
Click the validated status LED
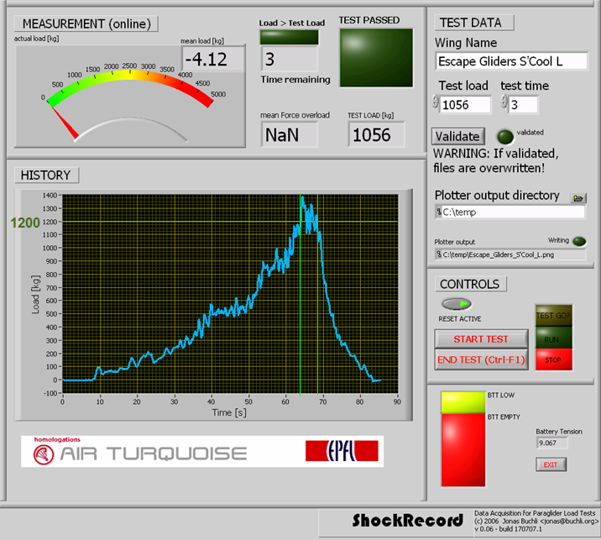[x=504, y=137]
